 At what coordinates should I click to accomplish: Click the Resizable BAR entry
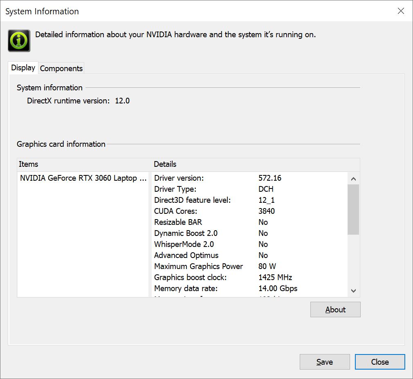point(178,222)
